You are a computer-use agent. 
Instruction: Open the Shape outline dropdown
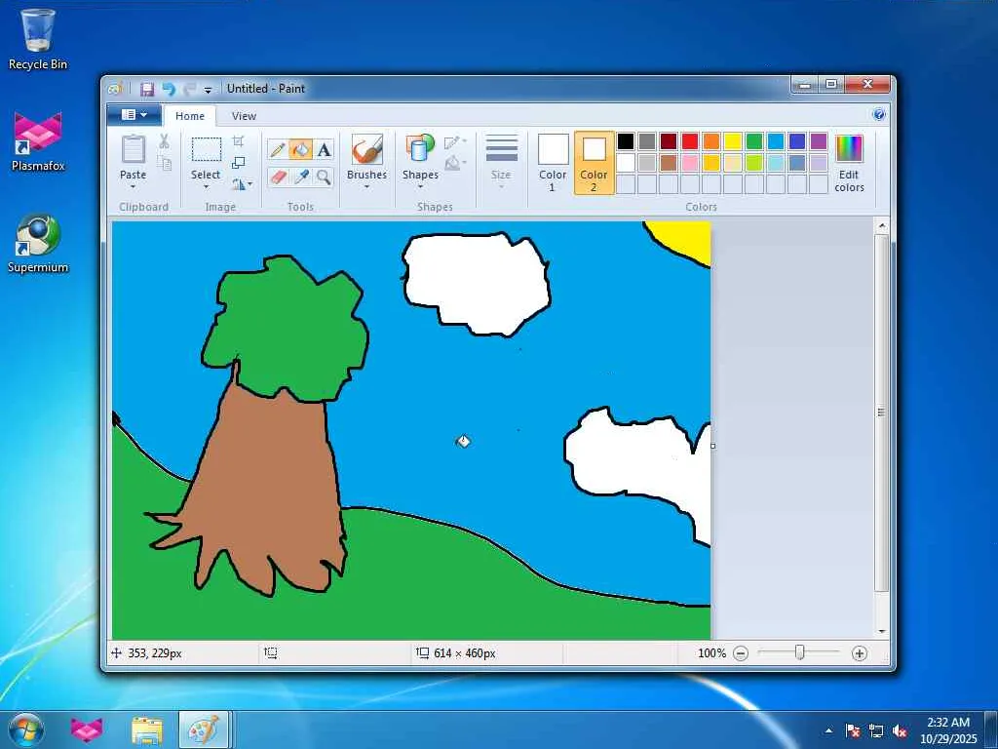coord(455,141)
